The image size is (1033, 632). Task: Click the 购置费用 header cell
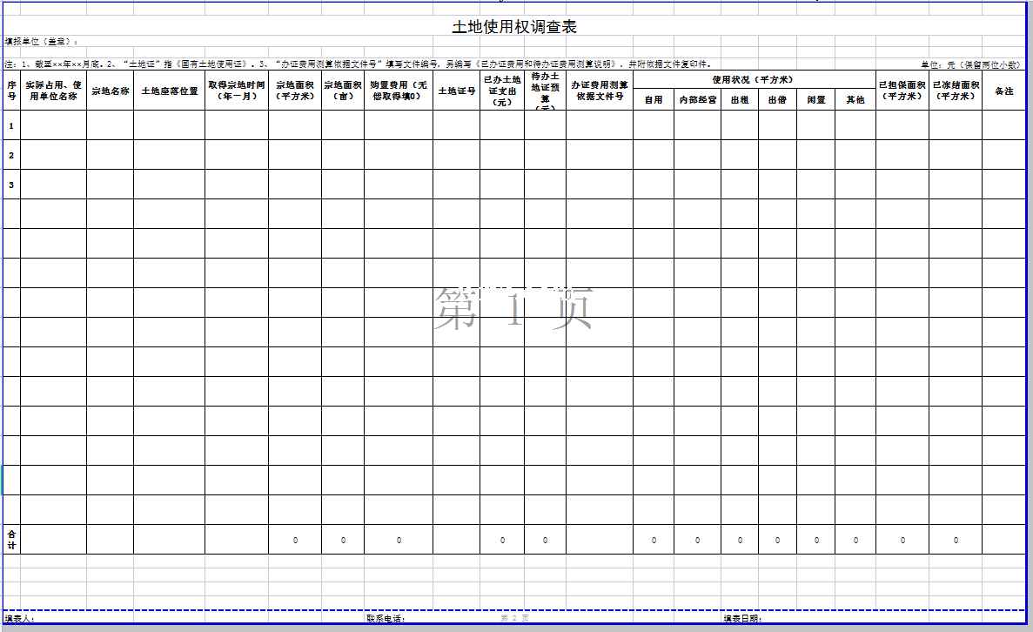(399, 91)
